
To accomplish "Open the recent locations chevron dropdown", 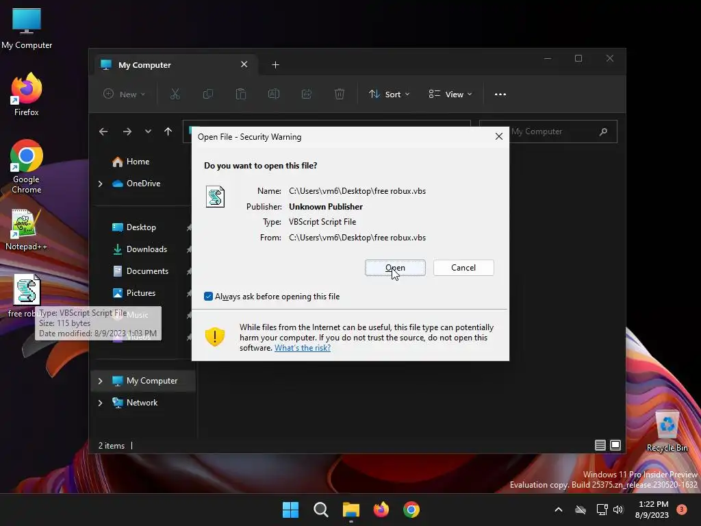I will click(x=148, y=131).
